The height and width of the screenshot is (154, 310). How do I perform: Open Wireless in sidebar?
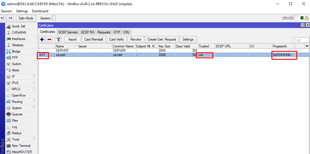point(17,45)
